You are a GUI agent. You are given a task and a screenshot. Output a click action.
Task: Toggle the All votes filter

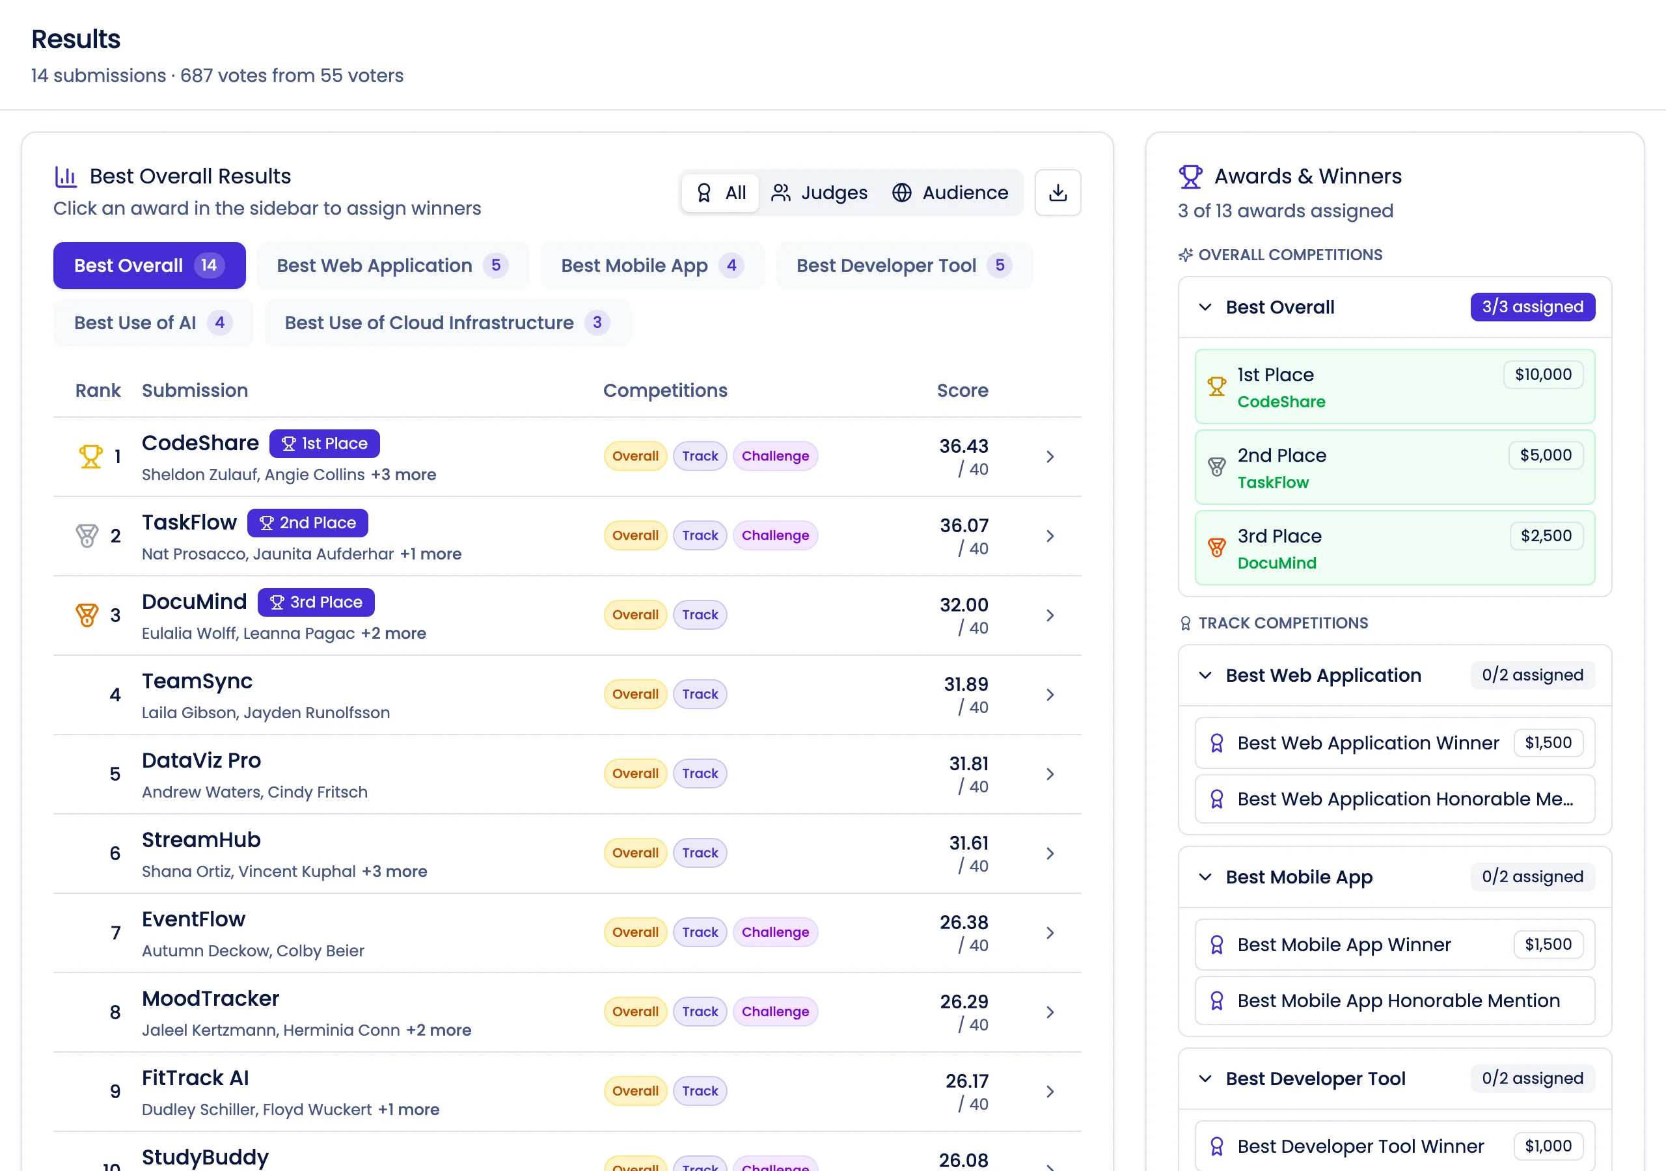720,193
